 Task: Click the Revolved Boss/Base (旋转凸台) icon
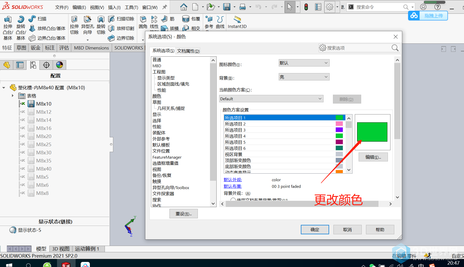(21, 19)
